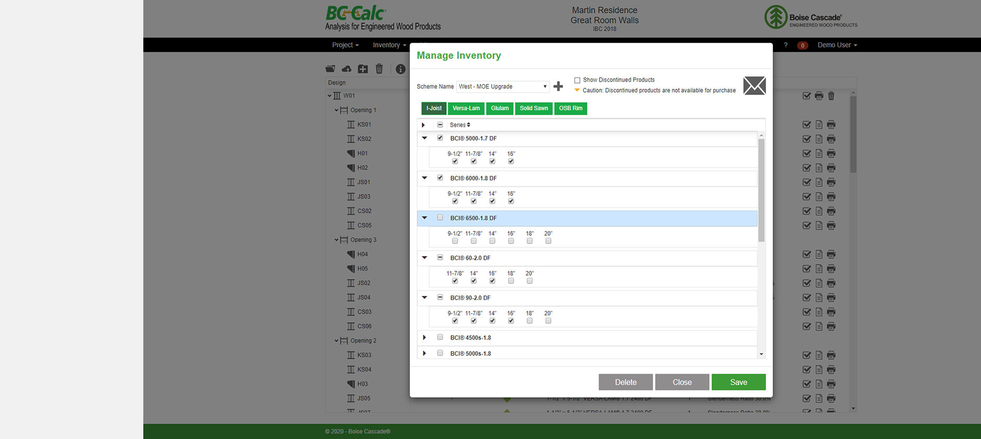Screen dimensions: 981x439
Task: Open project folder icon in toolbar
Action: pyautogui.click(x=330, y=69)
